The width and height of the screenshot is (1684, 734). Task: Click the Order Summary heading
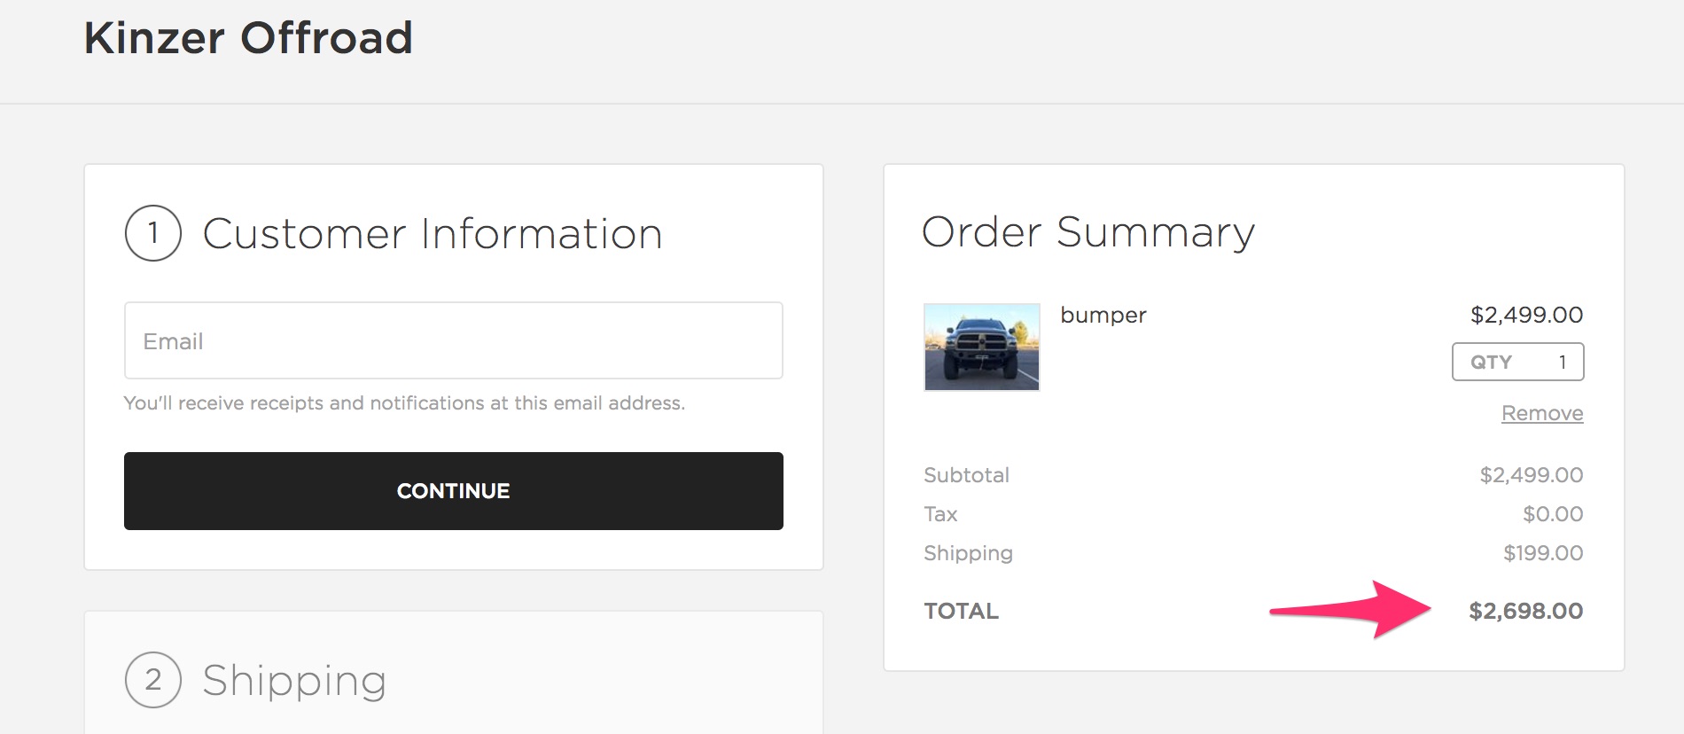(1088, 232)
